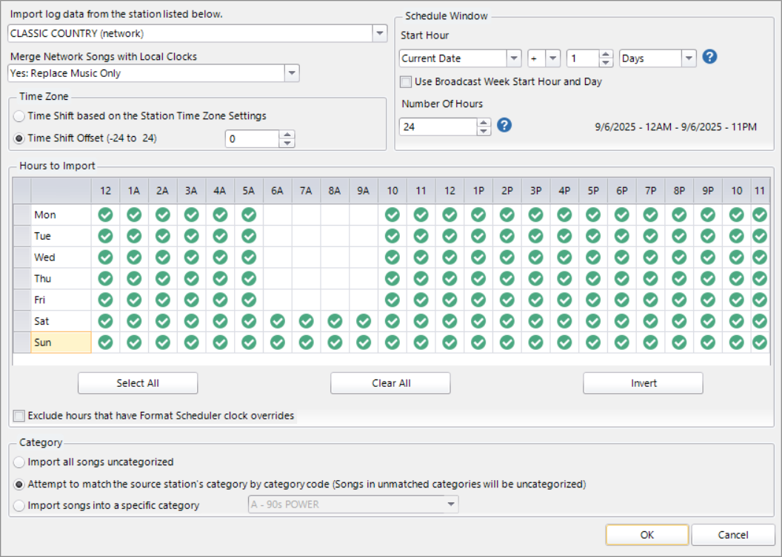Screen dimensions: 782x557
Task: Select Time Shift based on Station Time Zone
Action: click(x=19, y=116)
